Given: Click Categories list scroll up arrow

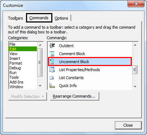Looking at the screenshot, I should (40, 45).
